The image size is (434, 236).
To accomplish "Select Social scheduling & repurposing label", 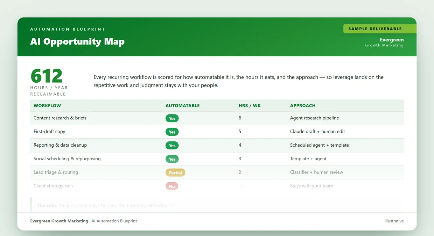I will click(x=67, y=159).
